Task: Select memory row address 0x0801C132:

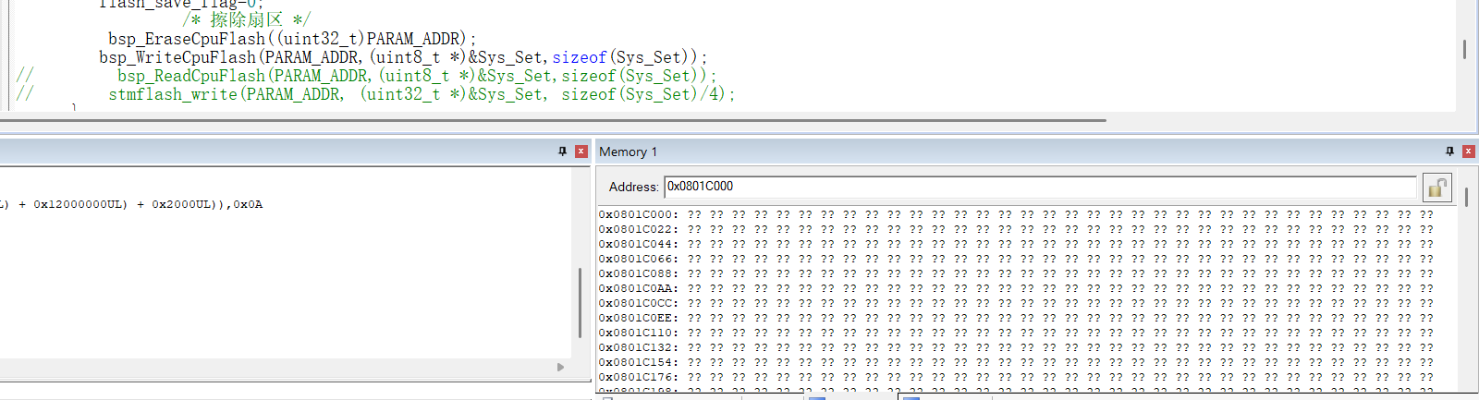Action: point(638,347)
